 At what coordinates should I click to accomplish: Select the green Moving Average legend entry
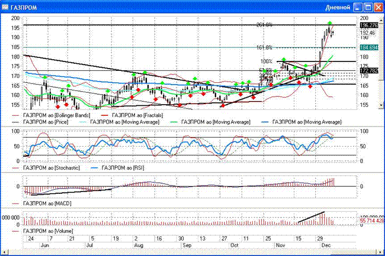click(x=211, y=122)
